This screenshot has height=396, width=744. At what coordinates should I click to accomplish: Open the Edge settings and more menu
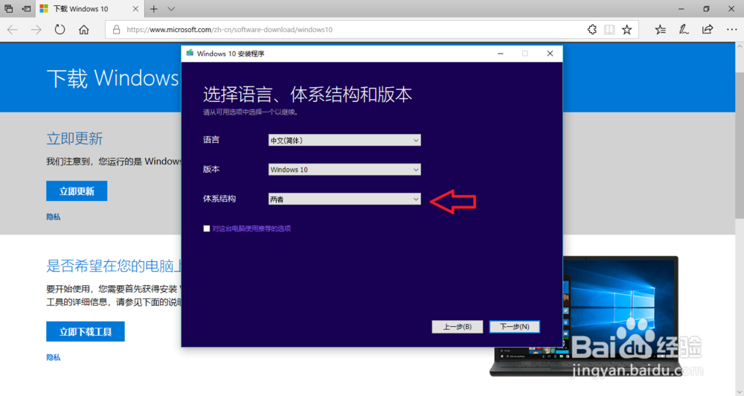pyautogui.click(x=731, y=30)
